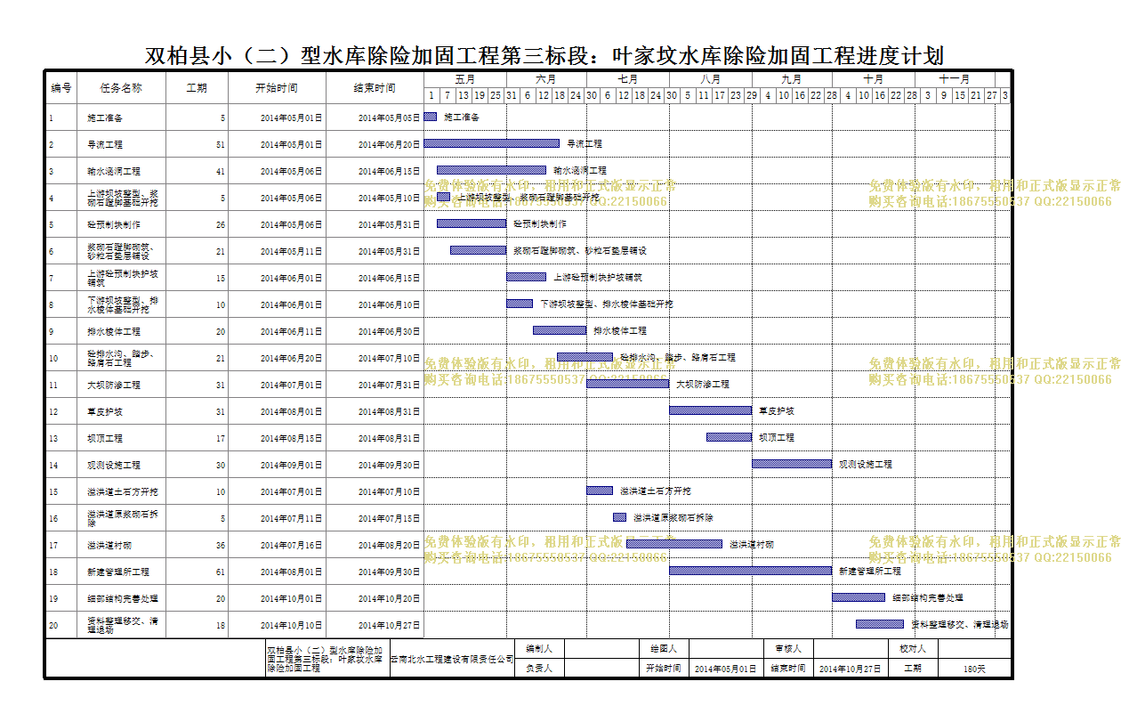Click the 结束时间 column header in table
The height and width of the screenshot is (722, 1121).
coord(375,88)
